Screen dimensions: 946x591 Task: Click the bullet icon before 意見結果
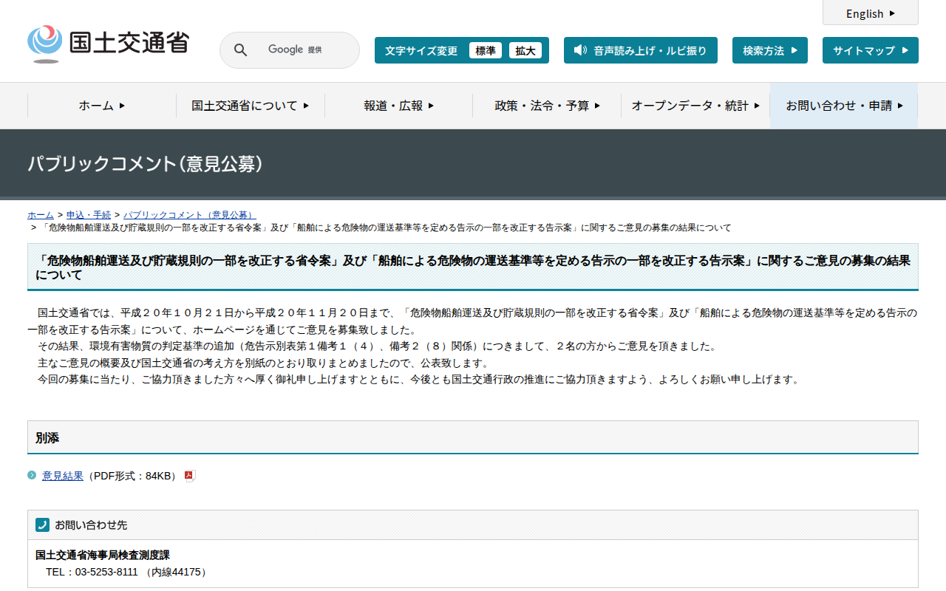click(x=32, y=475)
